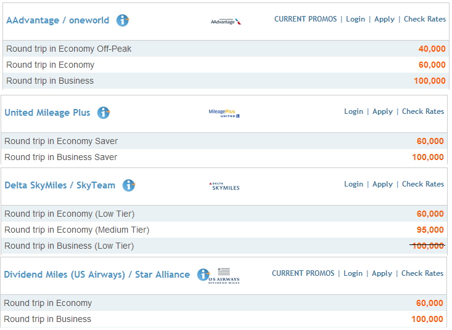Image resolution: width=452 pixels, height=330 pixels.
Task: Open the Dividend Miles info icon
Action: click(203, 275)
